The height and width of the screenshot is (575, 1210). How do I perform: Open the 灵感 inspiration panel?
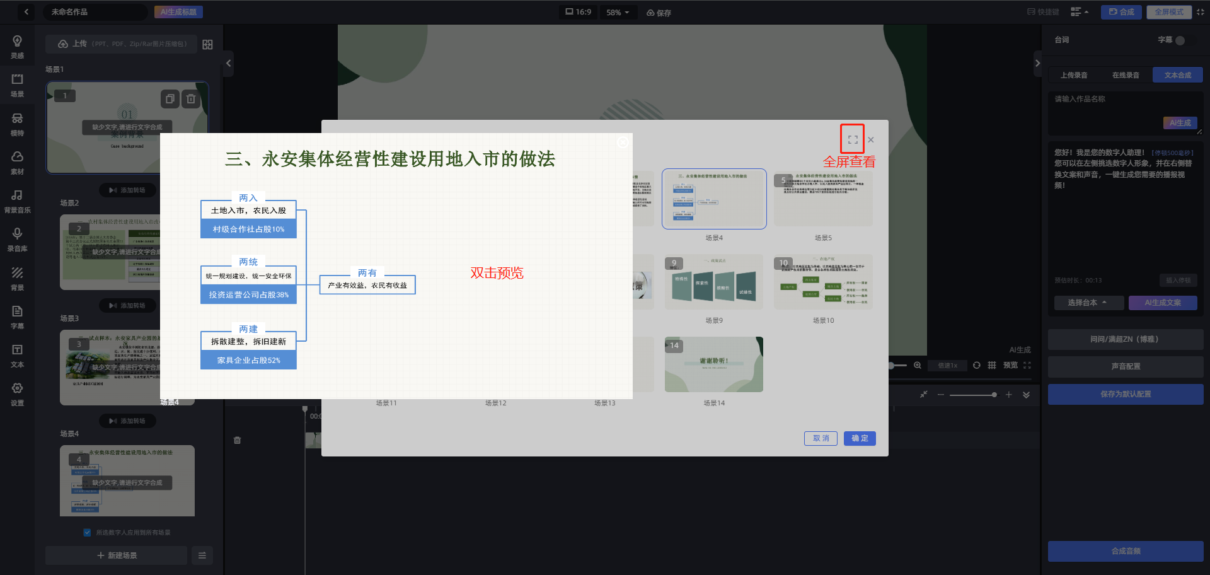click(x=17, y=47)
